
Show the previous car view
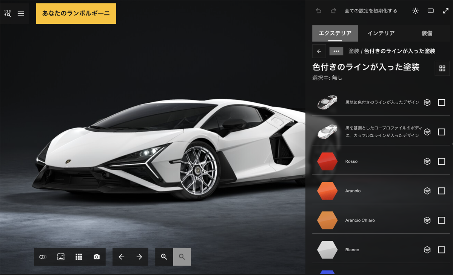[122, 257]
